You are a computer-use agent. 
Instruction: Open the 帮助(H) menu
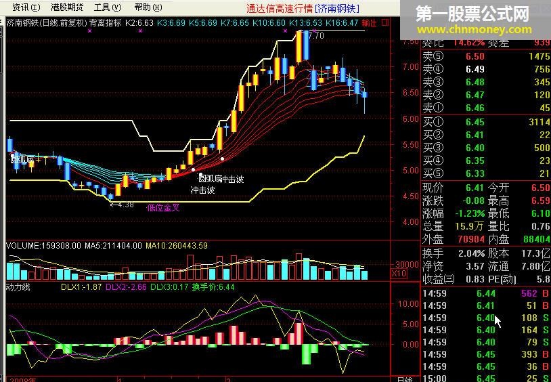click(148, 7)
